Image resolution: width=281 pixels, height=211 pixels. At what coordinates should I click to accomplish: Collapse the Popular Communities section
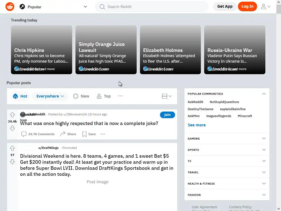[264, 94]
